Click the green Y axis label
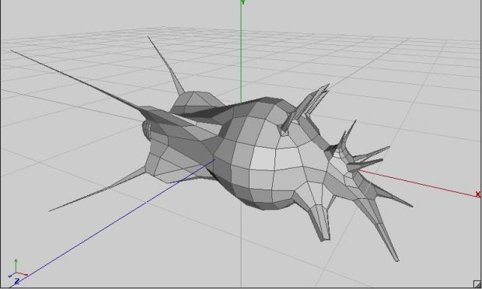Viewport: 482px width, 289px height. click(243, 2)
